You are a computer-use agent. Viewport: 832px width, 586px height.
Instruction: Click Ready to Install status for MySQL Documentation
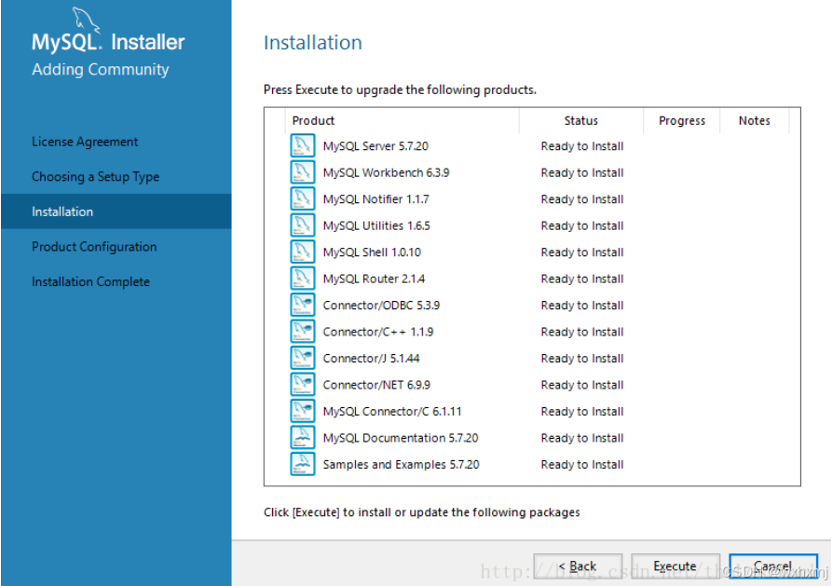click(x=582, y=438)
